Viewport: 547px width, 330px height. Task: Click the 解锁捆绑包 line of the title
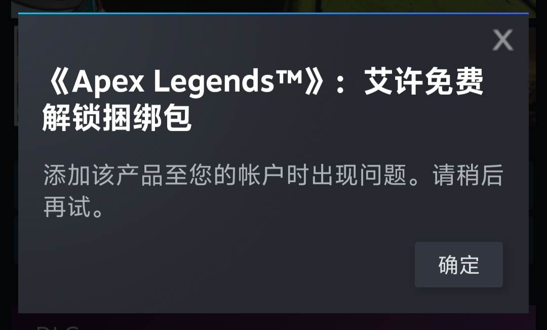click(x=117, y=117)
